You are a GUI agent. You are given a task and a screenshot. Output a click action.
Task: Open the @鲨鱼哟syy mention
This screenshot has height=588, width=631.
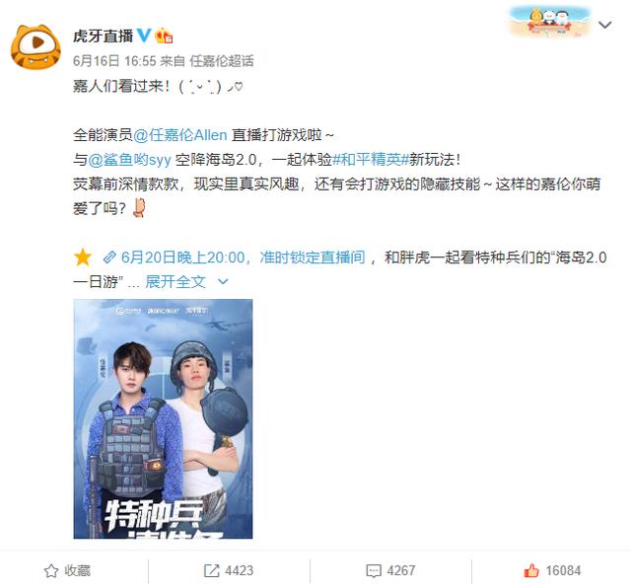[129, 160]
